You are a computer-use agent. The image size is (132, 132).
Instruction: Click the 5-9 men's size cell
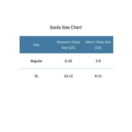click(x=98, y=61)
